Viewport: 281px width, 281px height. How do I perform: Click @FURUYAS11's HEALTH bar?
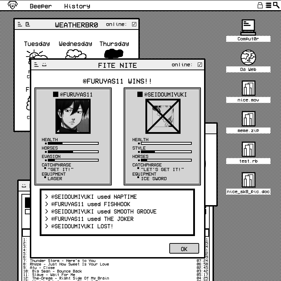click(73, 143)
